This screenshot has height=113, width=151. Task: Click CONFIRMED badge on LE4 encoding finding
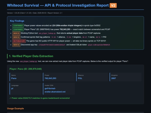point(18,26)
